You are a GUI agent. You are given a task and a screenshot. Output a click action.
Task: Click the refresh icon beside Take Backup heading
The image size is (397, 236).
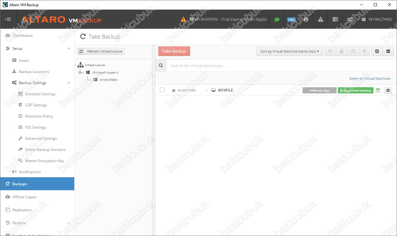[83, 36]
